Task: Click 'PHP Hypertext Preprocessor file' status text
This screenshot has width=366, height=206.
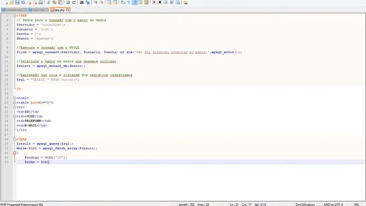Action: (22, 205)
